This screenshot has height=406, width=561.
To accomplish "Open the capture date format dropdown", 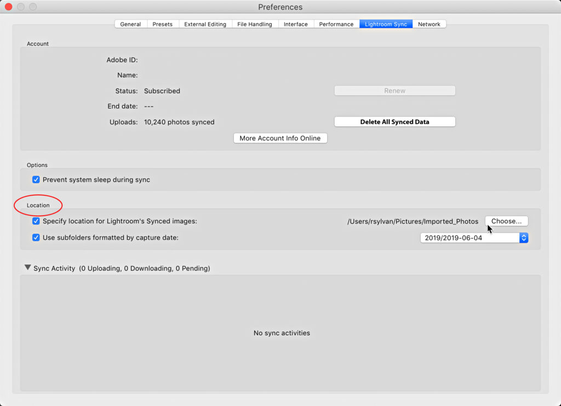I will point(474,237).
